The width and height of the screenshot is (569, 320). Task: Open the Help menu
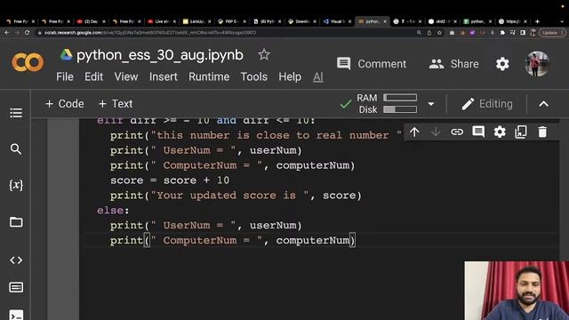[x=290, y=77]
